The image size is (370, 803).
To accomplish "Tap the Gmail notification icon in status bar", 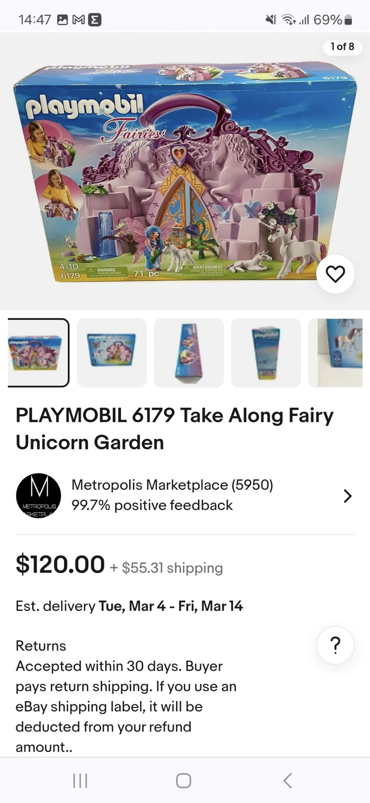I will (78, 20).
